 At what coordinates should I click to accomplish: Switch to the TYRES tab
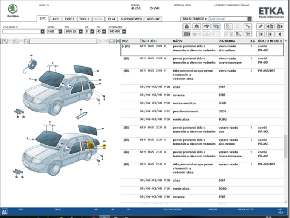pos(69,19)
